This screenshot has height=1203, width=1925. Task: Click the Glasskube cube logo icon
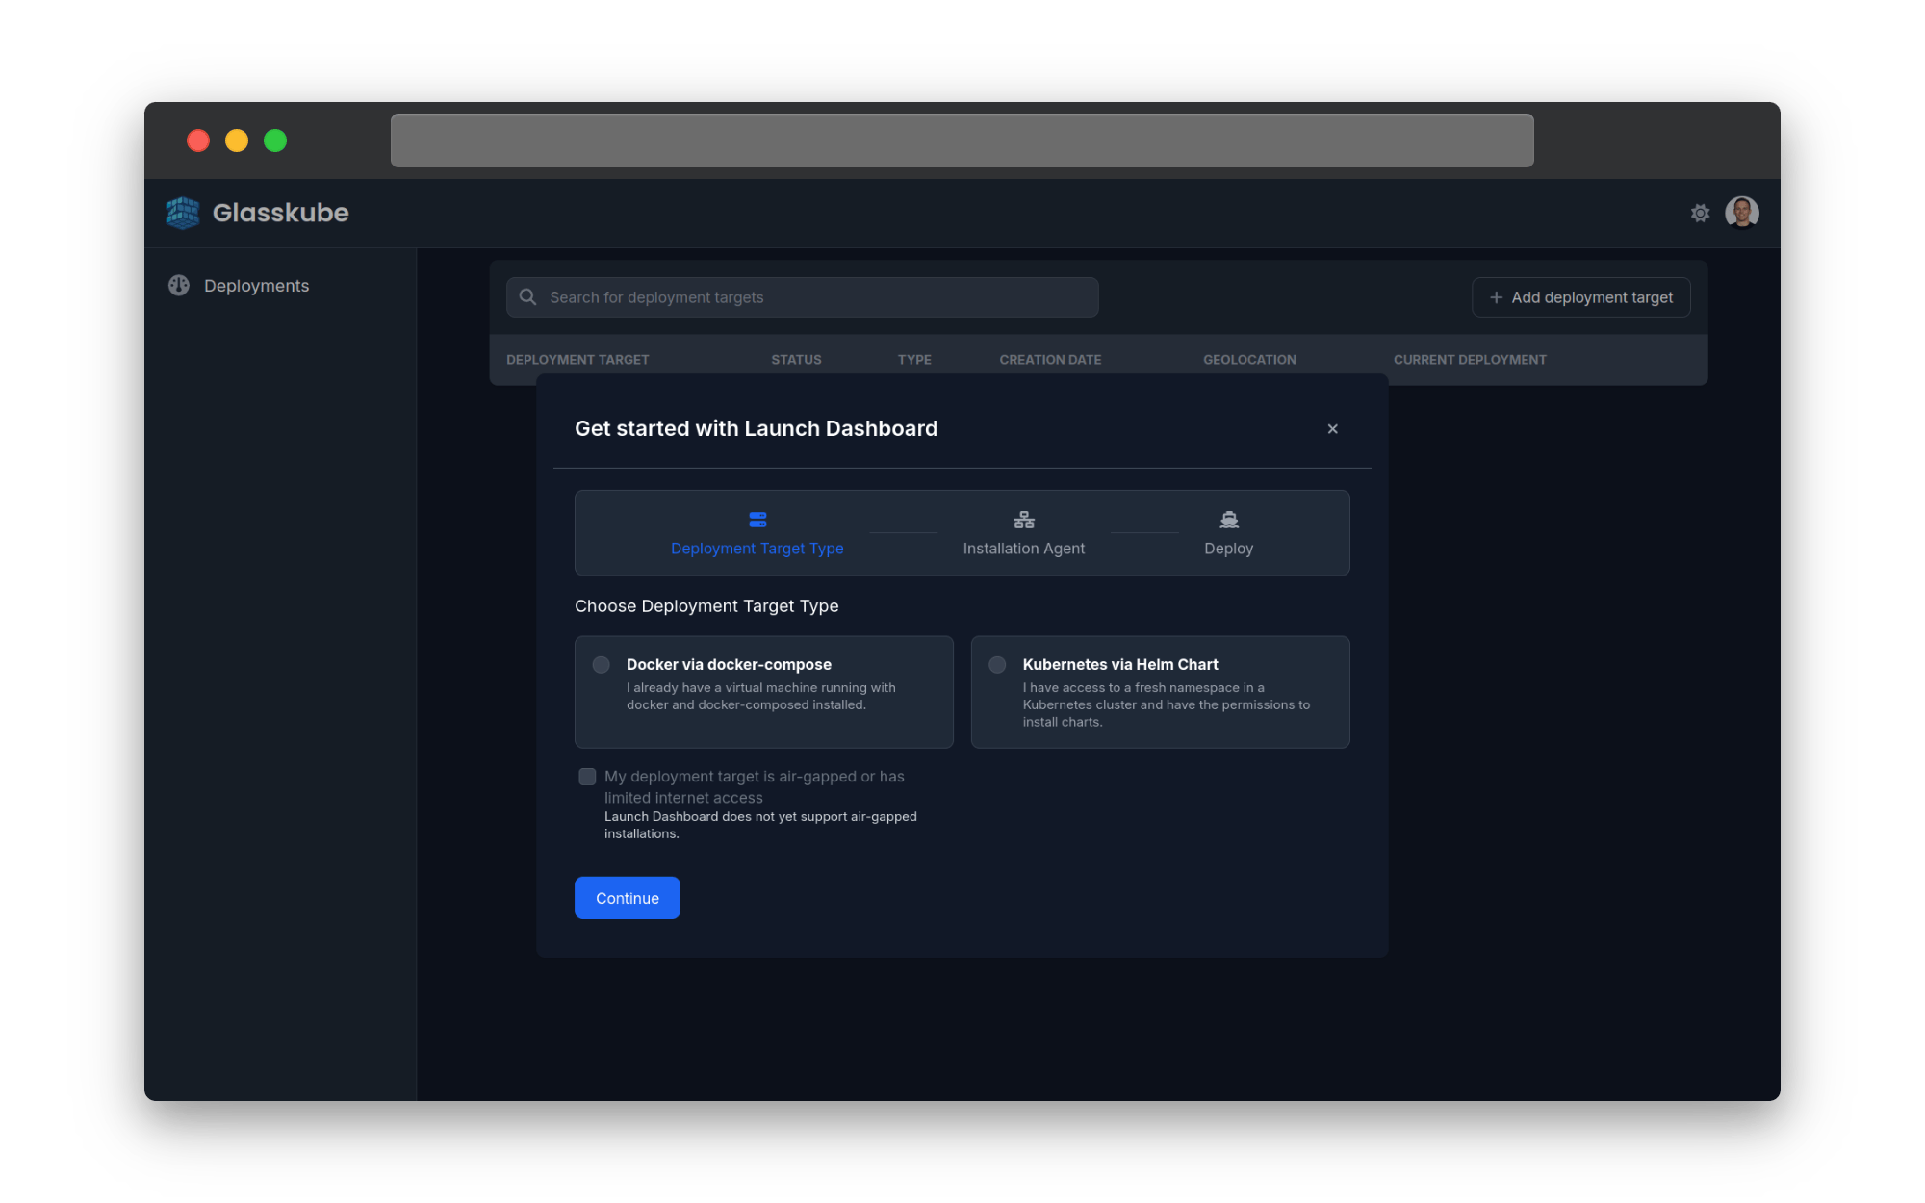point(183,213)
